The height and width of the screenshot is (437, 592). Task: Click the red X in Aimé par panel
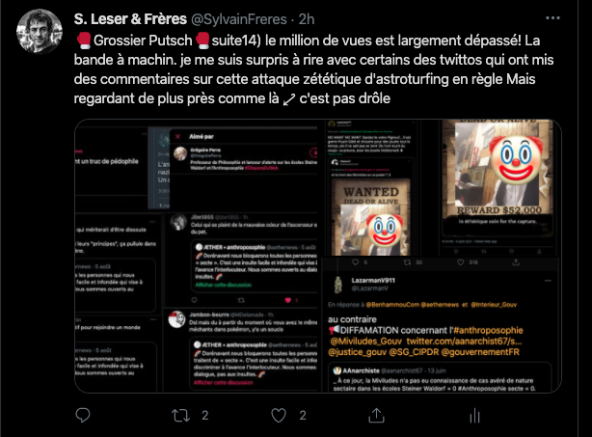tap(177, 136)
